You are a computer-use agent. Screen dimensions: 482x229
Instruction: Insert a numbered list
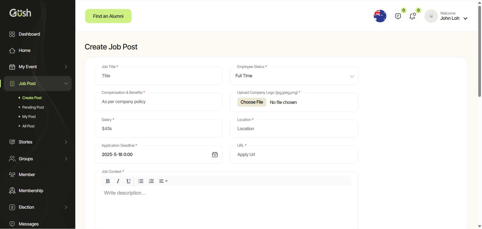click(151, 181)
